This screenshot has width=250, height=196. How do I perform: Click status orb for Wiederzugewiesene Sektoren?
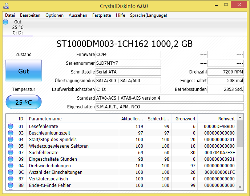point(11,146)
